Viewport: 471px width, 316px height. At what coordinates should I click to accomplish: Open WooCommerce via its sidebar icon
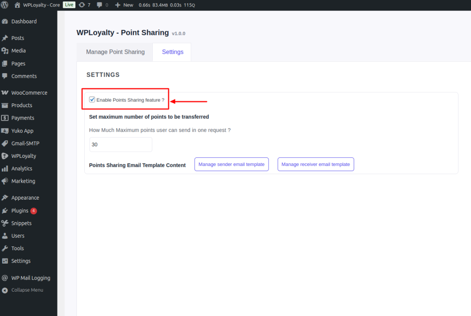click(6, 92)
